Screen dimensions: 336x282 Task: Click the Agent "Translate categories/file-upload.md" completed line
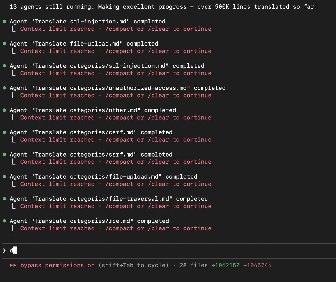click(x=103, y=177)
